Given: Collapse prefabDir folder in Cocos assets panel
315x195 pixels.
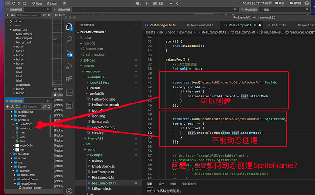Looking at the screenshot, I should pyautogui.click(x=13, y=120).
